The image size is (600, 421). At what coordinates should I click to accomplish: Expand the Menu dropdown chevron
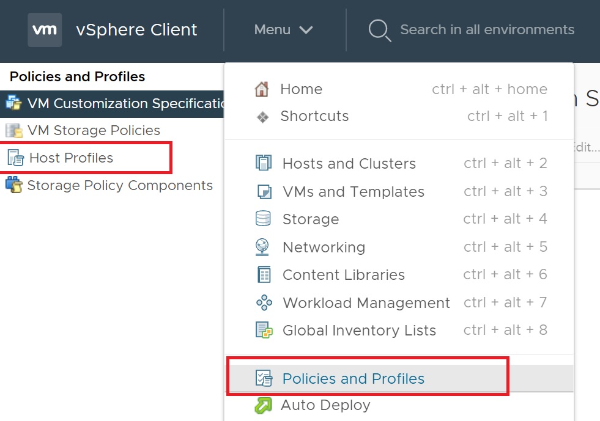pos(306,30)
